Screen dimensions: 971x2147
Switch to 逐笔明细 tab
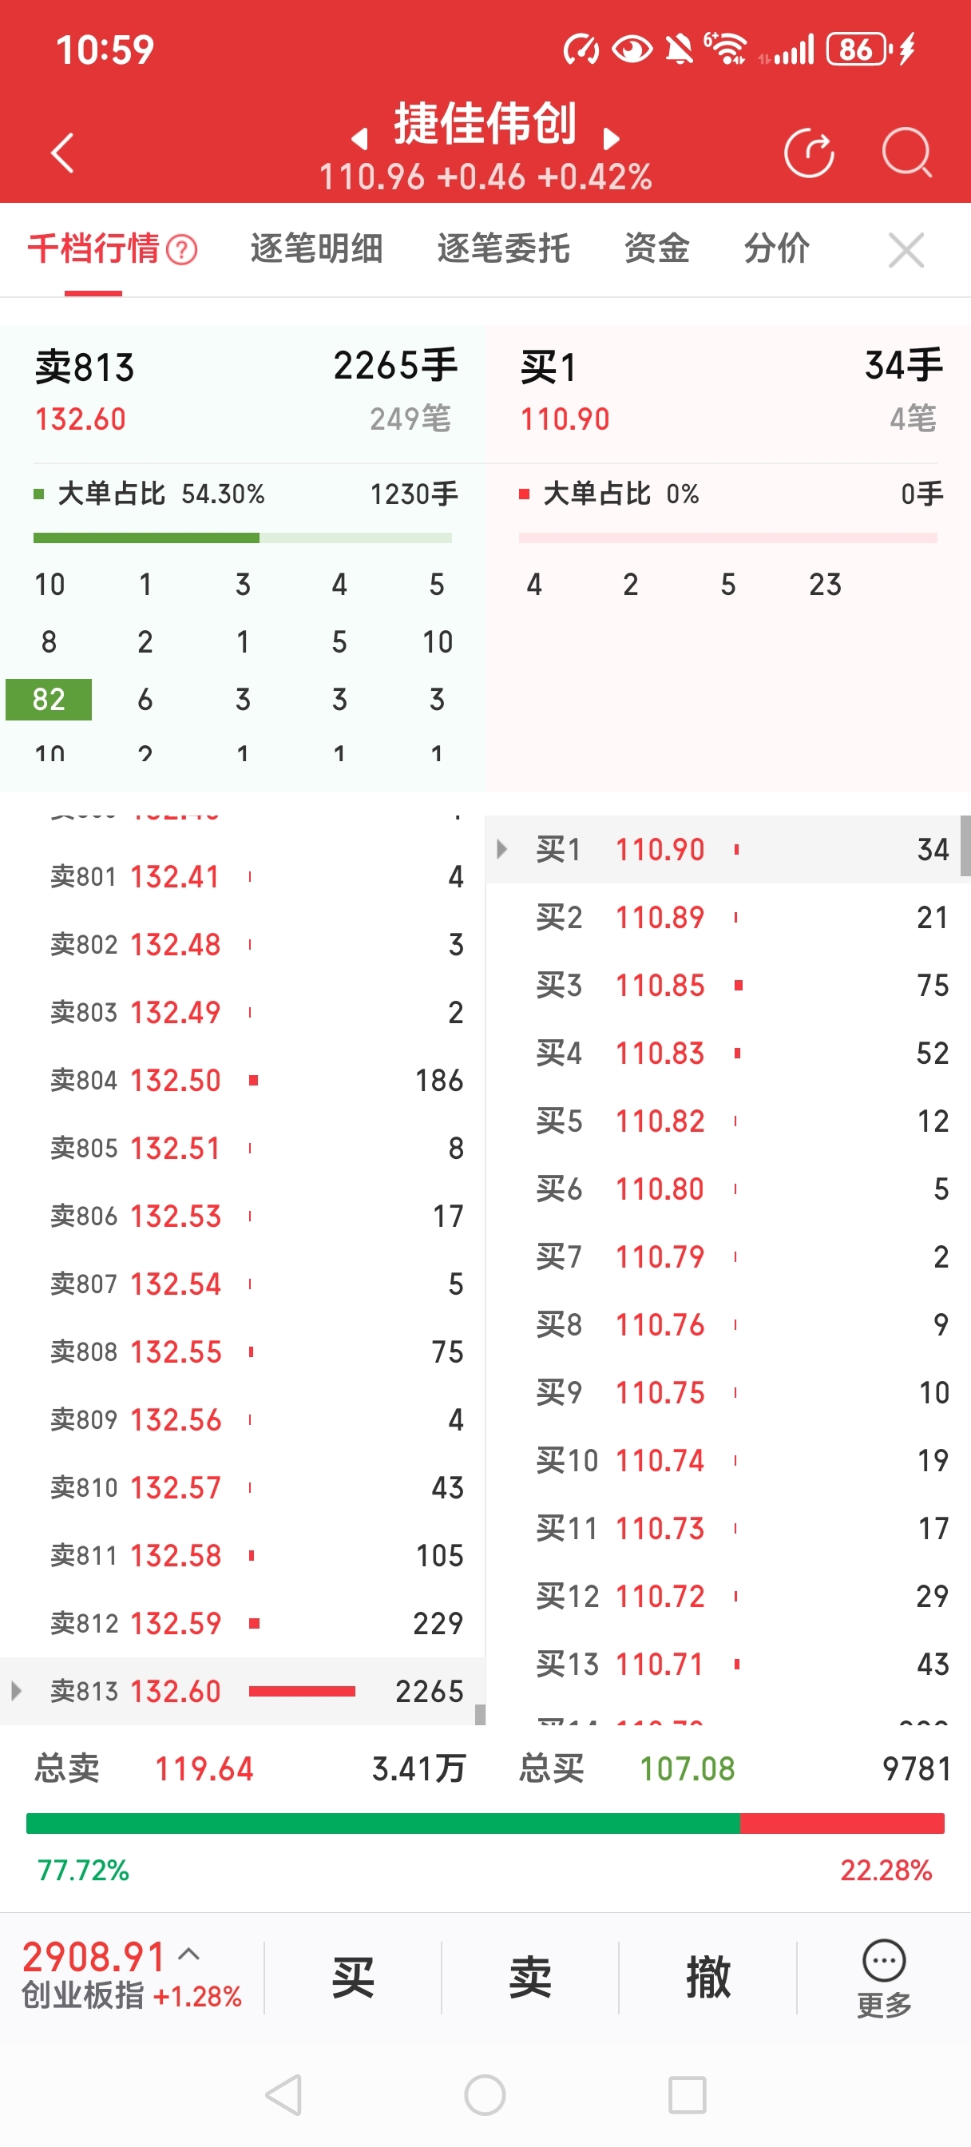(317, 248)
